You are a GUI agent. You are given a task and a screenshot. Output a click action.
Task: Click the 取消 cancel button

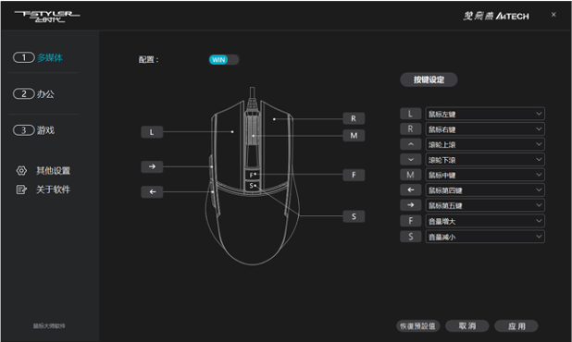click(x=466, y=326)
